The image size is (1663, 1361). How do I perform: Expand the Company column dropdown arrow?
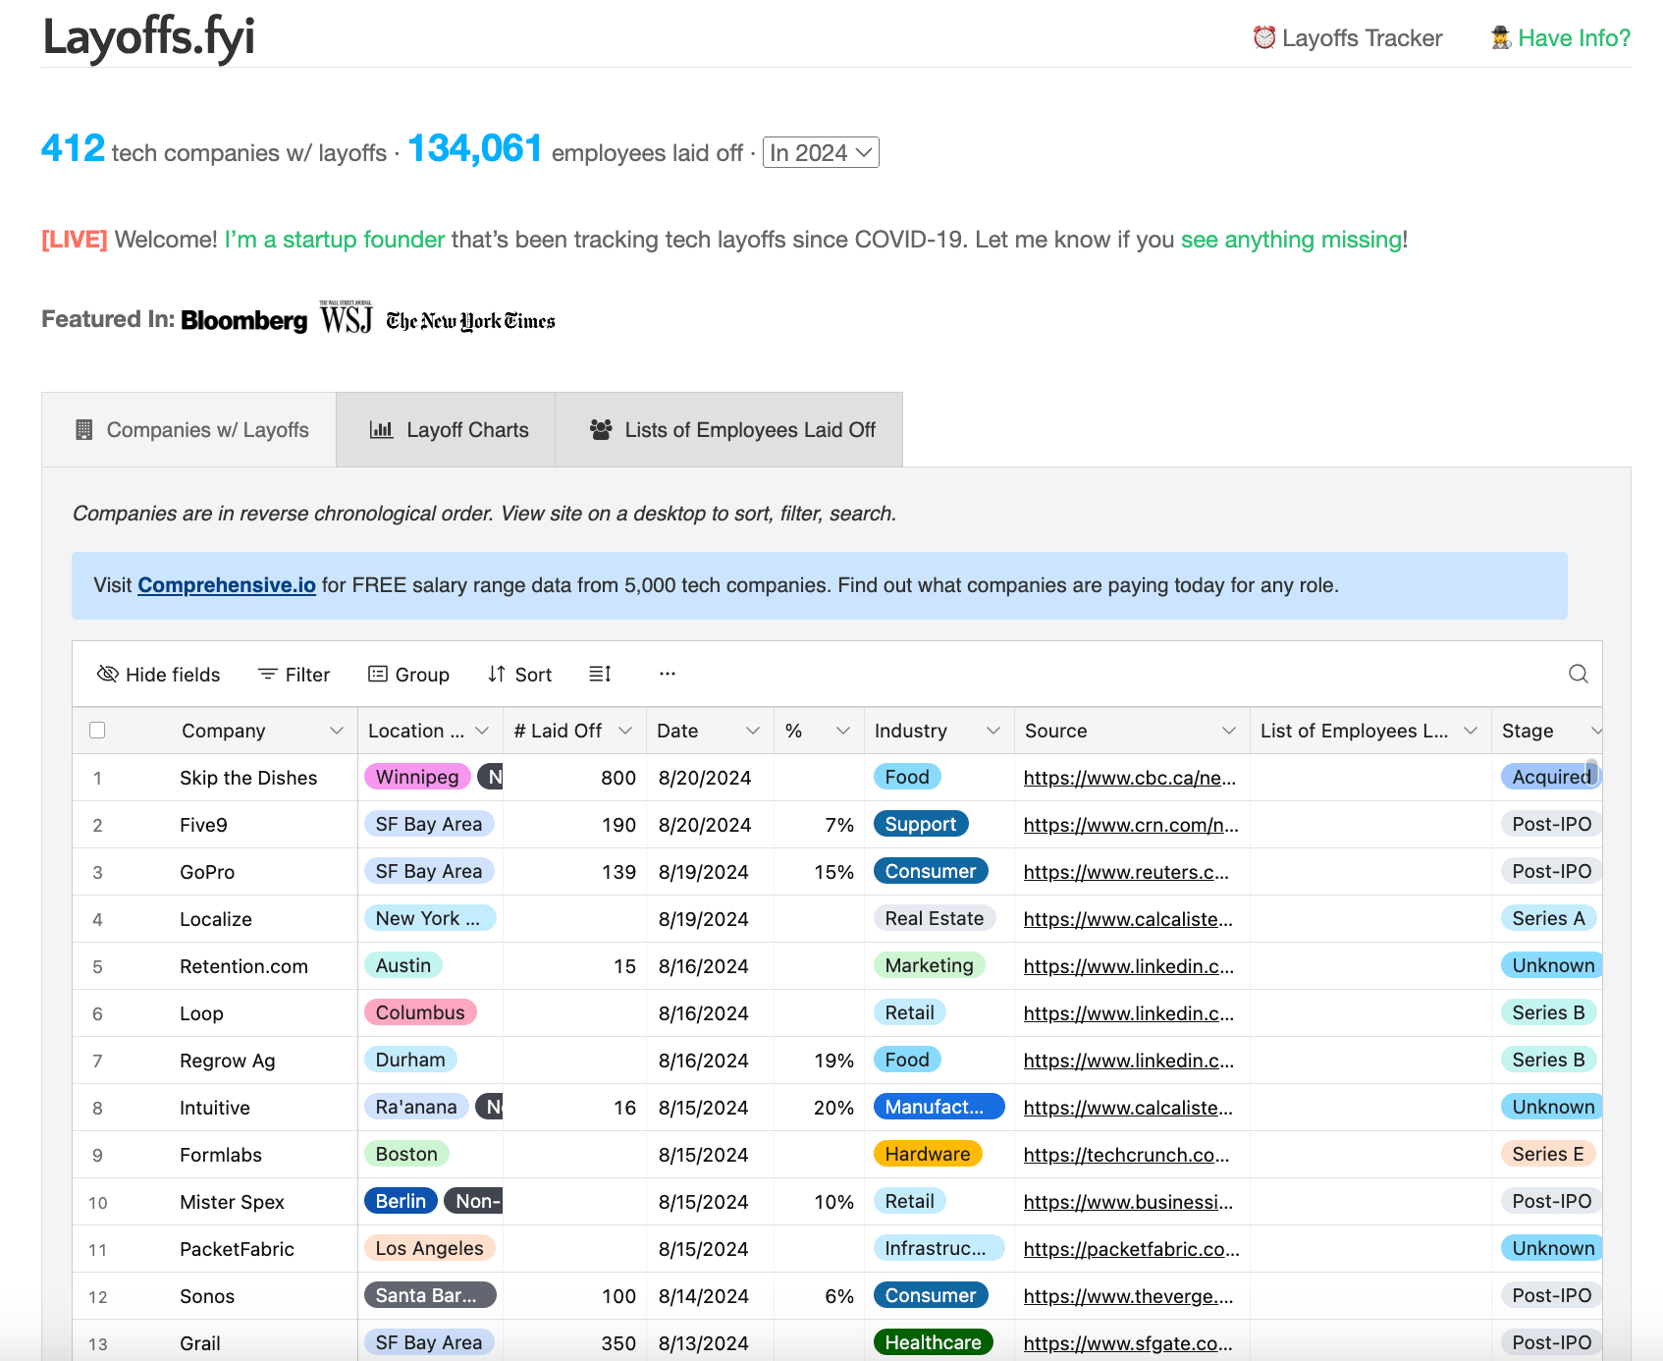click(337, 731)
